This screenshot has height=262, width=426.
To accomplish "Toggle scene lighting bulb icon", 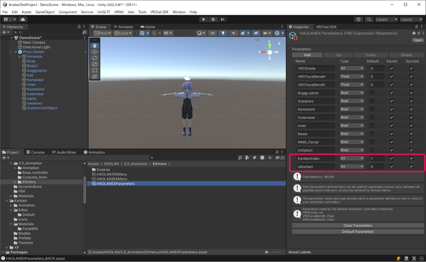I will (x=223, y=33).
